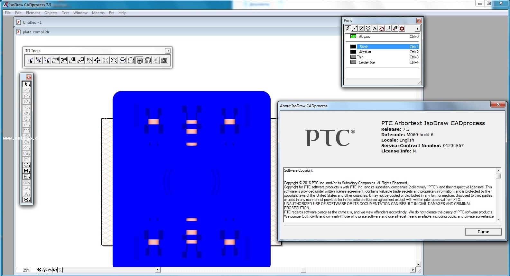The width and height of the screenshot is (510, 276).
Task: Open the text 'A' formats tab in Pens
Action: point(375,29)
